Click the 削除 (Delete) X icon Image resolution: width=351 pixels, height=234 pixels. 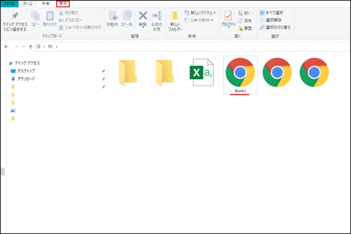coord(143,16)
